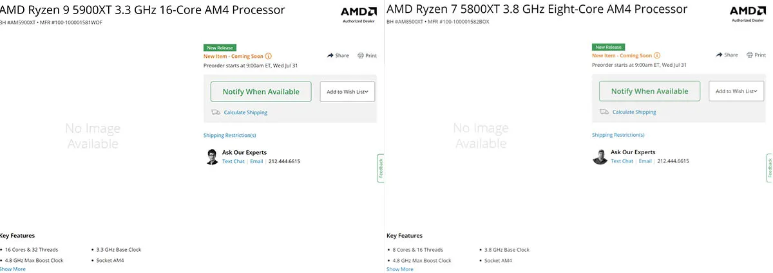Click Notify When Available for the Ryzen 9 5900XT

tap(261, 92)
